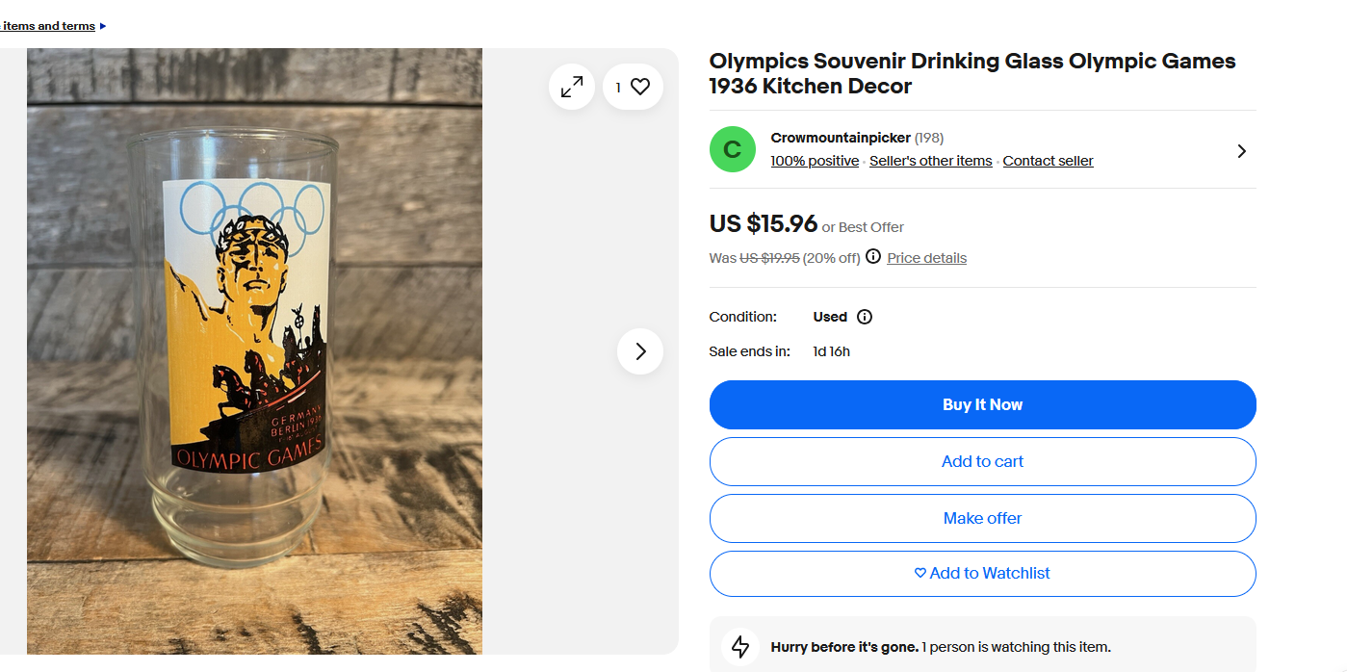Expand the product image to full view
Screen dimensions: 1347x672
[572, 87]
